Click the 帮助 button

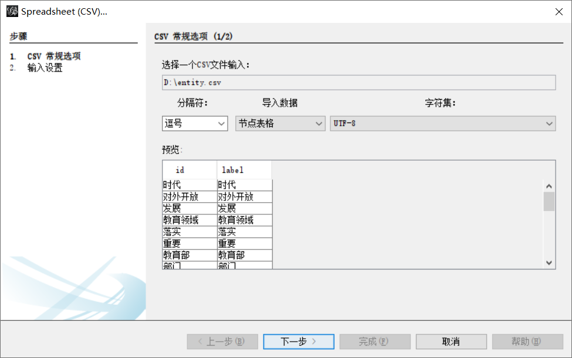[x=527, y=342]
